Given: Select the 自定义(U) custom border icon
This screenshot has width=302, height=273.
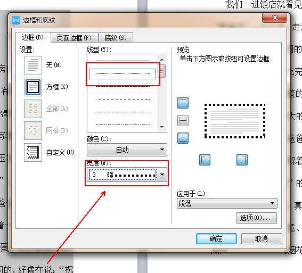Looking at the screenshot, I should pos(33,152).
